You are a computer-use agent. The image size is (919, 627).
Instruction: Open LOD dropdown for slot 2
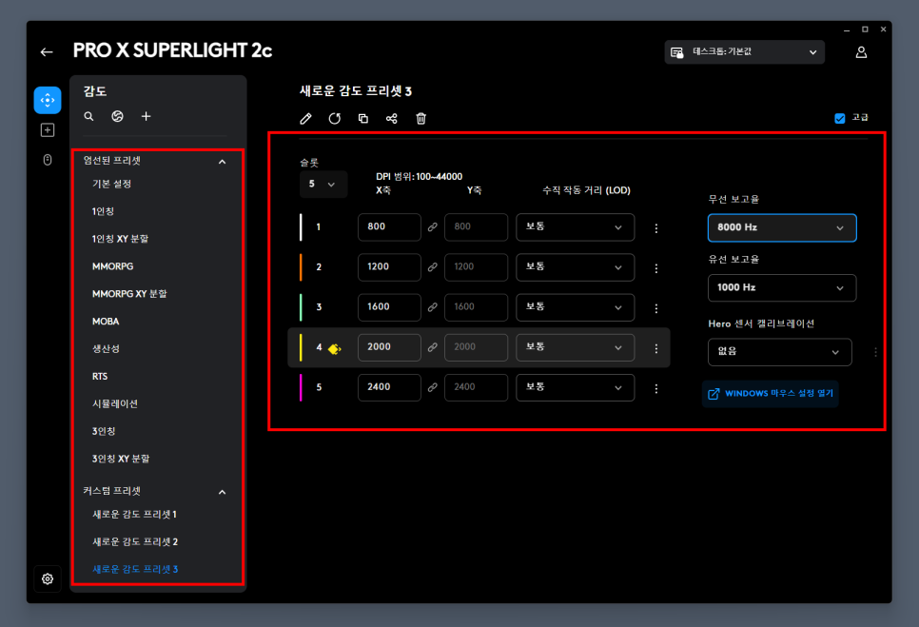click(575, 267)
